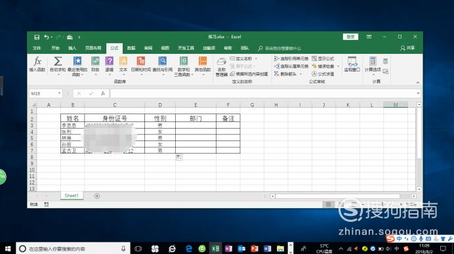Open the Insert Function fx ribbon icon
This screenshot has height=254, width=454.
point(37,64)
